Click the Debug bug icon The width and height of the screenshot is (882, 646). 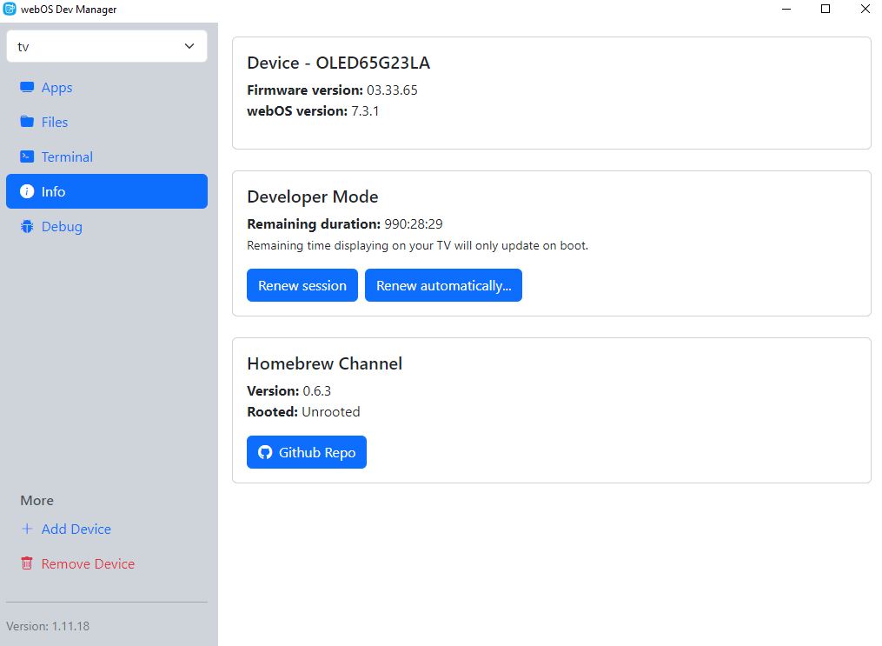[27, 227]
